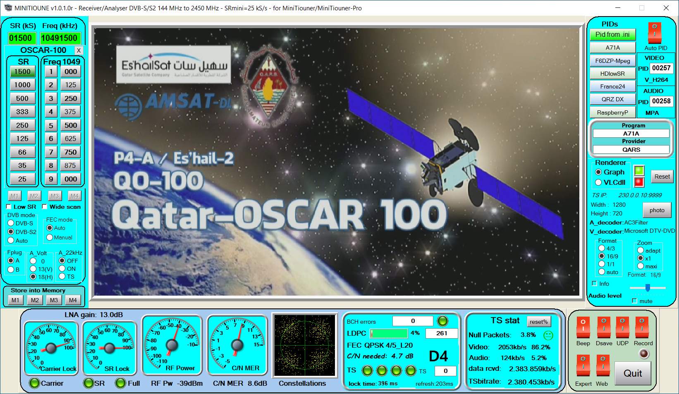Click the Renderer Reset button
The image size is (679, 394).
[x=662, y=177]
